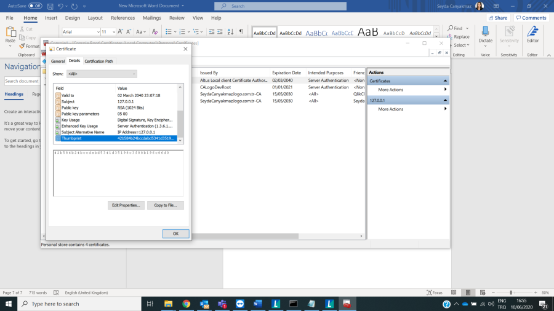
Task: Click the Clear All Formatting icon
Action: point(155,32)
